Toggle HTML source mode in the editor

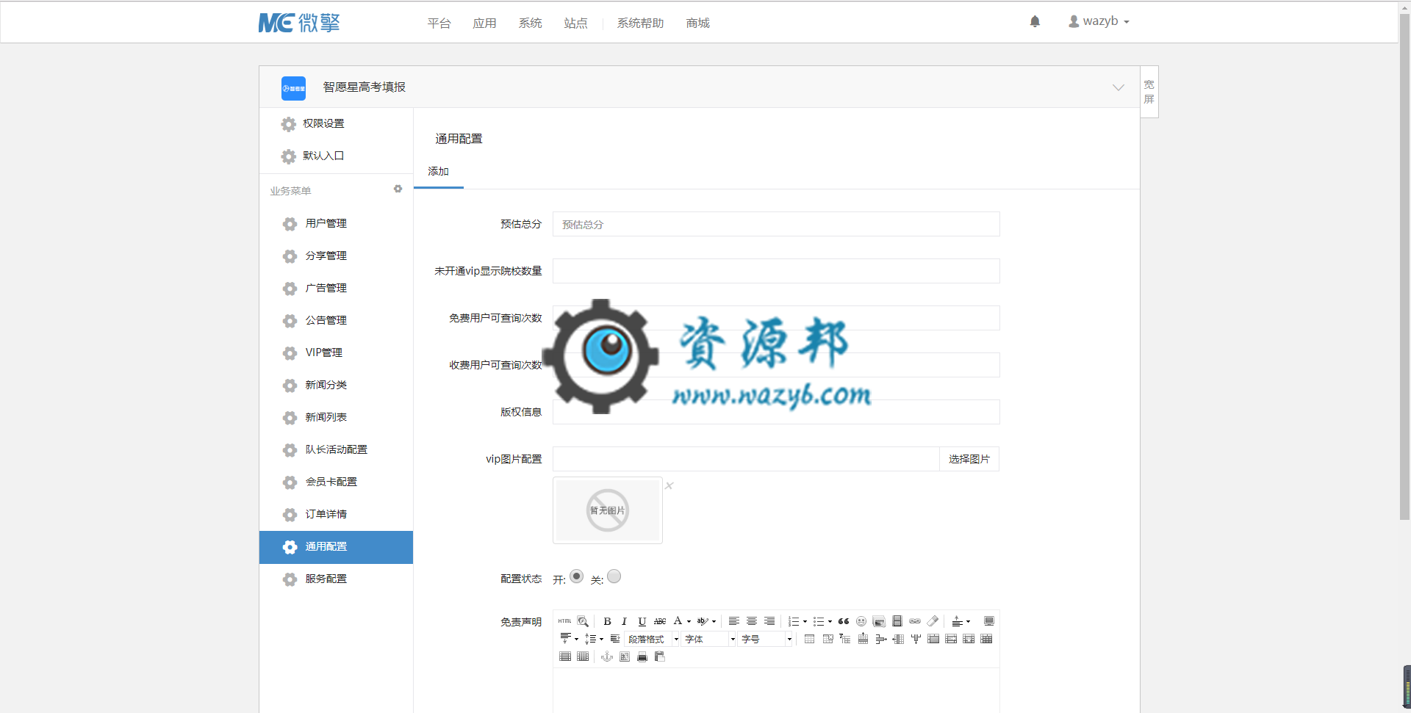(564, 621)
